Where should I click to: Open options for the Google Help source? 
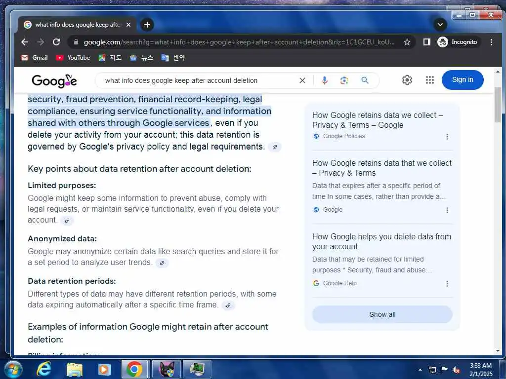click(447, 284)
